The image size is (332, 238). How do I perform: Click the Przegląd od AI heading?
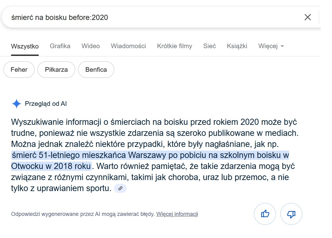pyautogui.click(x=46, y=104)
